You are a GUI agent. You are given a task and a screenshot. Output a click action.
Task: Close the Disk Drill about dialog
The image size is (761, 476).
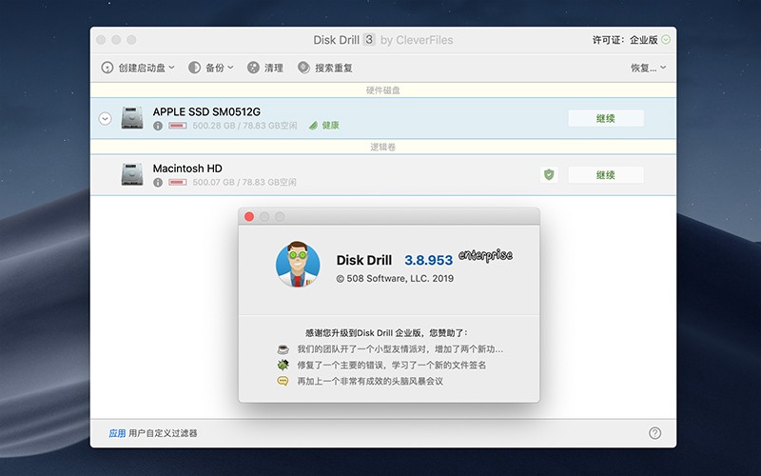(x=249, y=217)
